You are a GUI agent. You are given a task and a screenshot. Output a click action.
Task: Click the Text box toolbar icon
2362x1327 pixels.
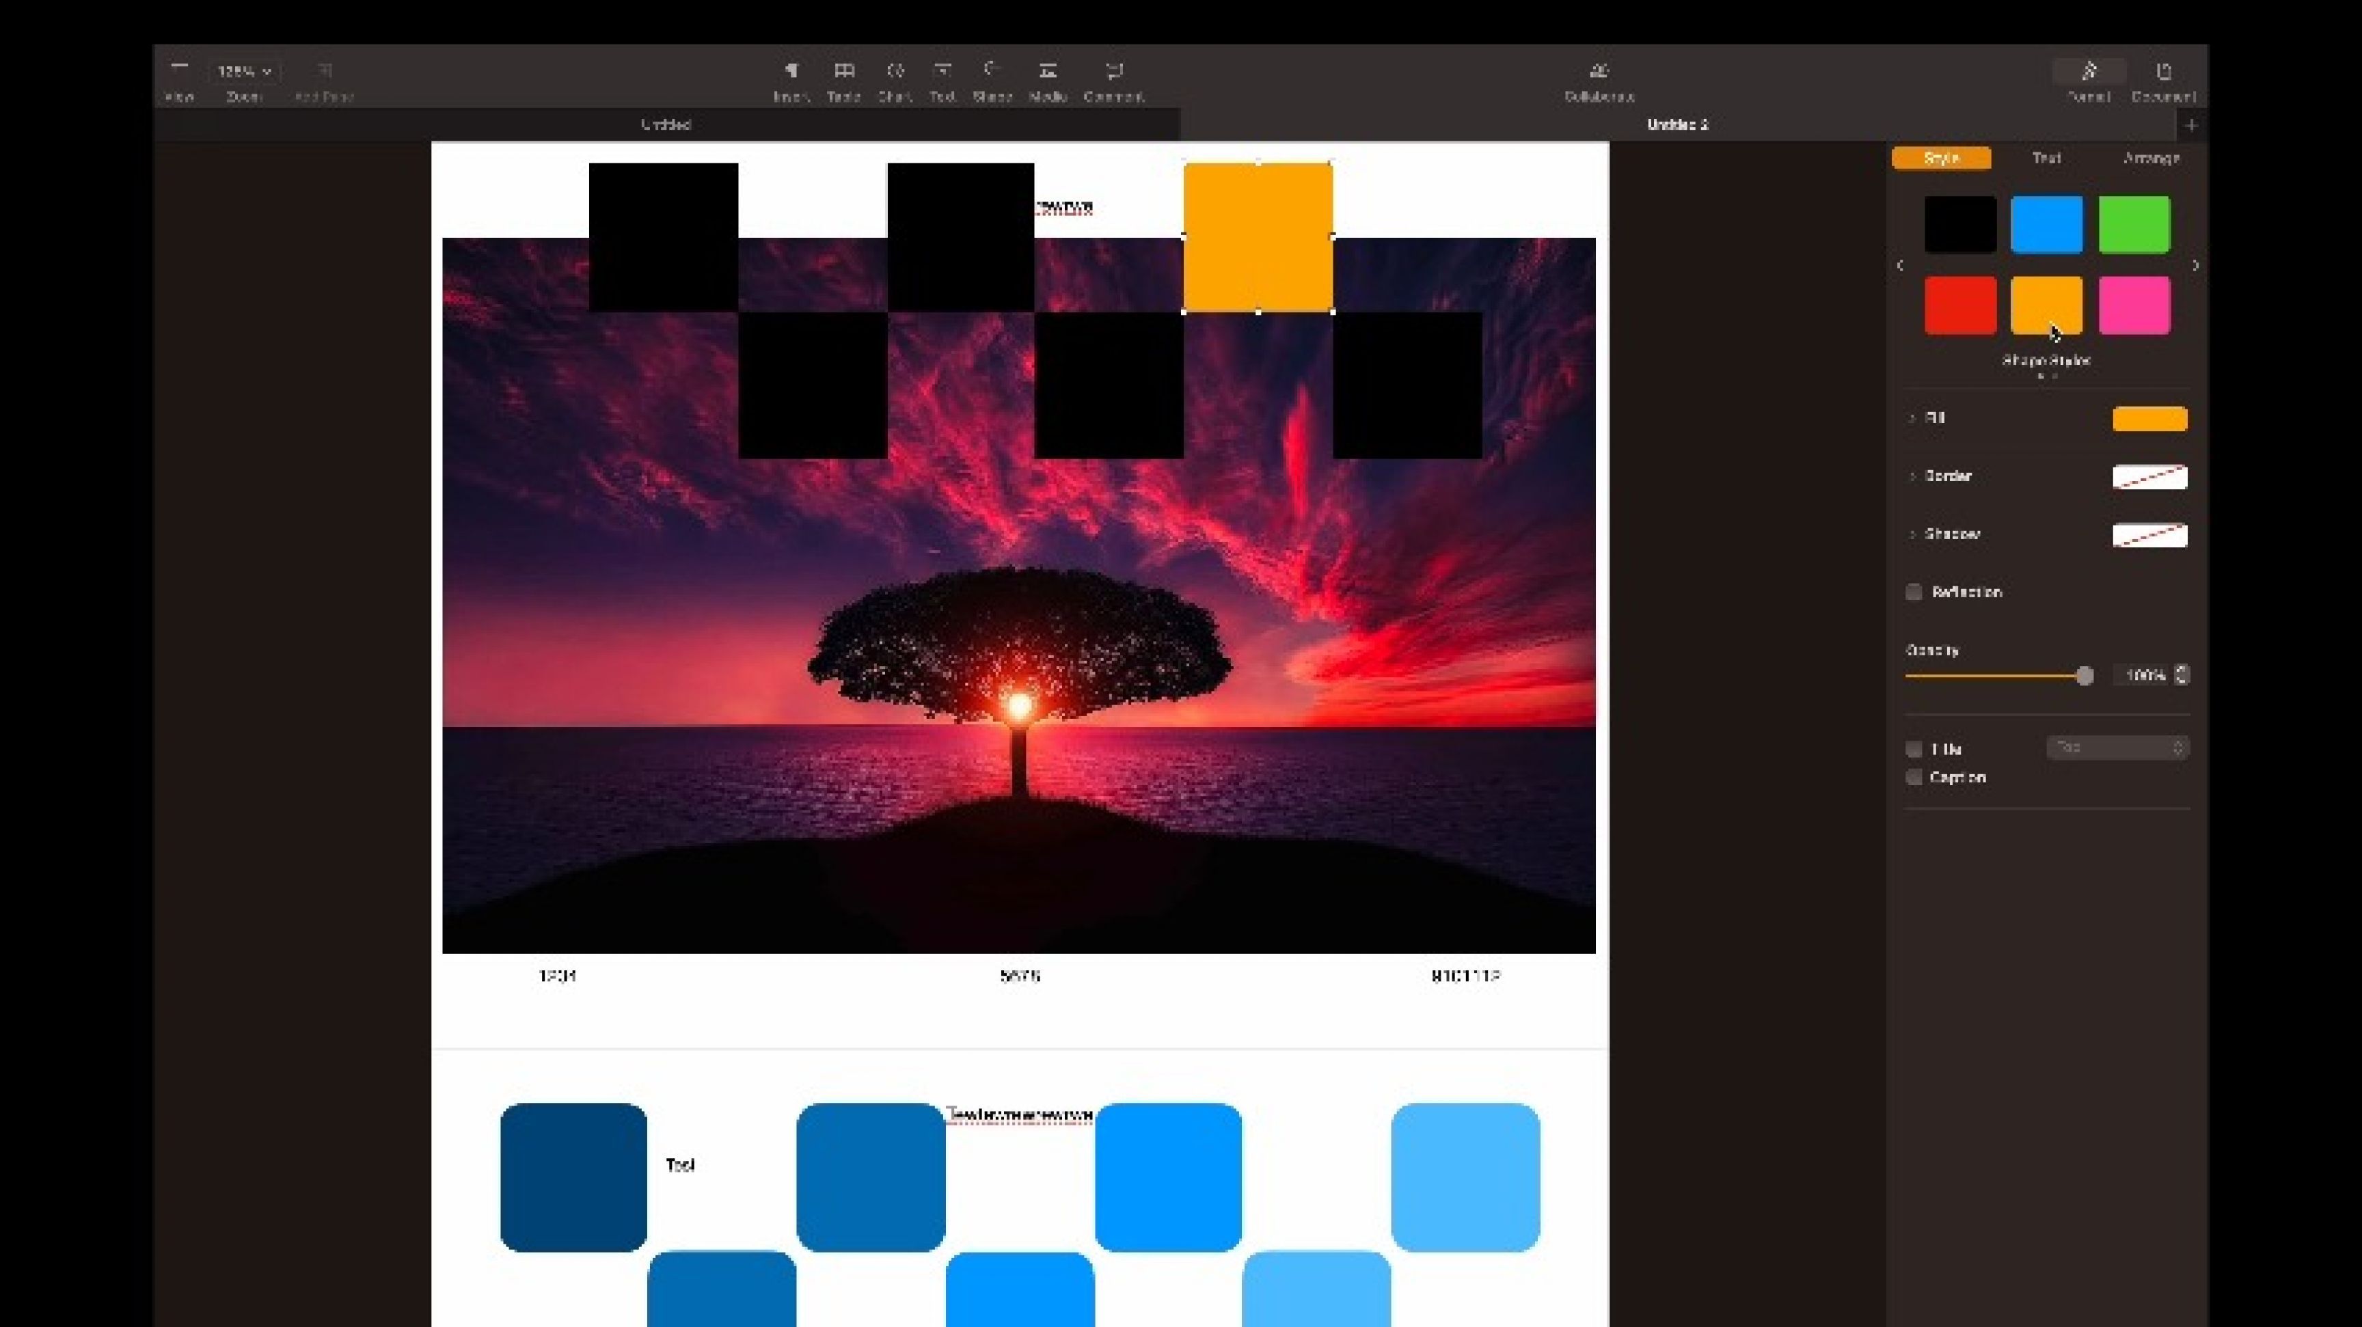tap(942, 70)
